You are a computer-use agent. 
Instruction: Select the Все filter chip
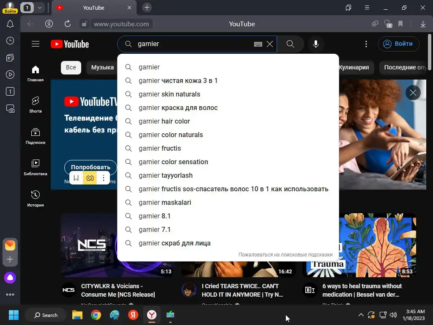(71, 67)
